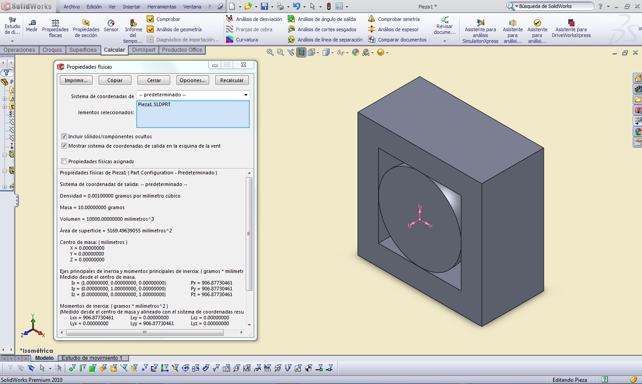Image resolution: width=642 pixels, height=384 pixels.
Task: Click the Recalcular button
Action: 232,80
